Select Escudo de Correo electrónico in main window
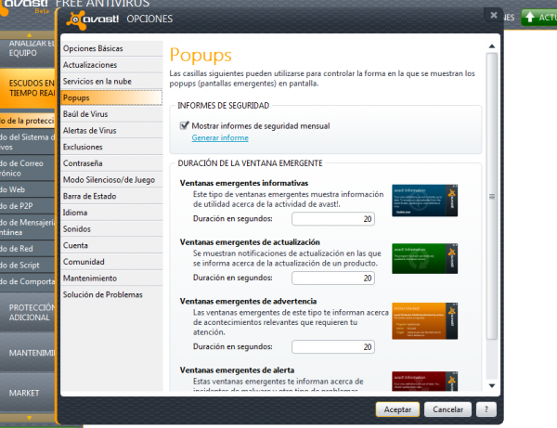This screenshot has width=557, height=428. pos(27,168)
